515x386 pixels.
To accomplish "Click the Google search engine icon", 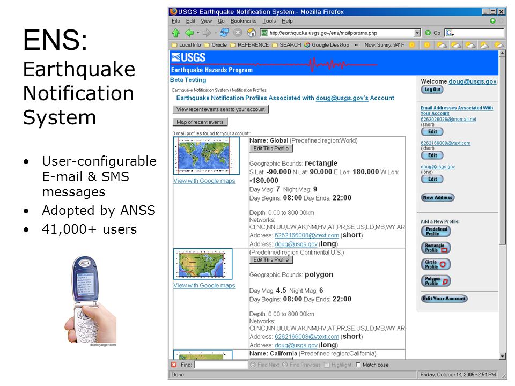I will 450,33.
